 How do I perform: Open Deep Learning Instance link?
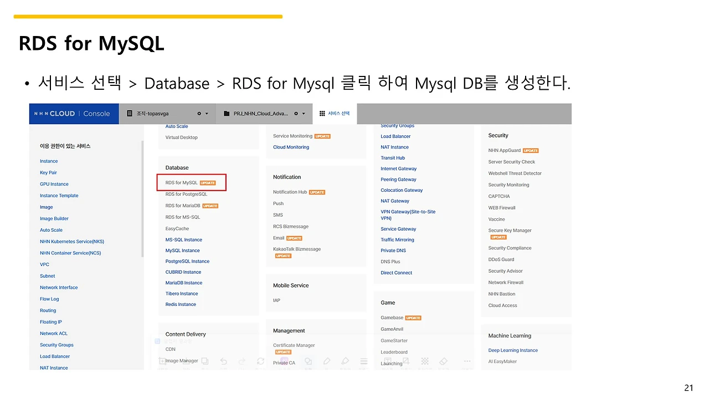coord(513,350)
